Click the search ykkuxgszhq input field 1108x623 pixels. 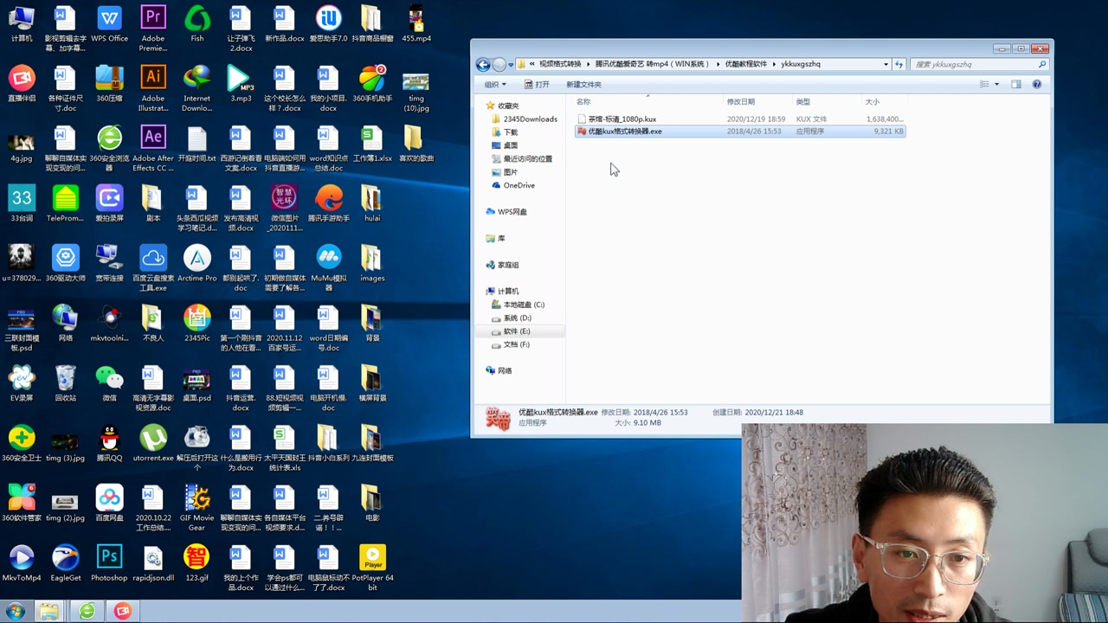979,64
